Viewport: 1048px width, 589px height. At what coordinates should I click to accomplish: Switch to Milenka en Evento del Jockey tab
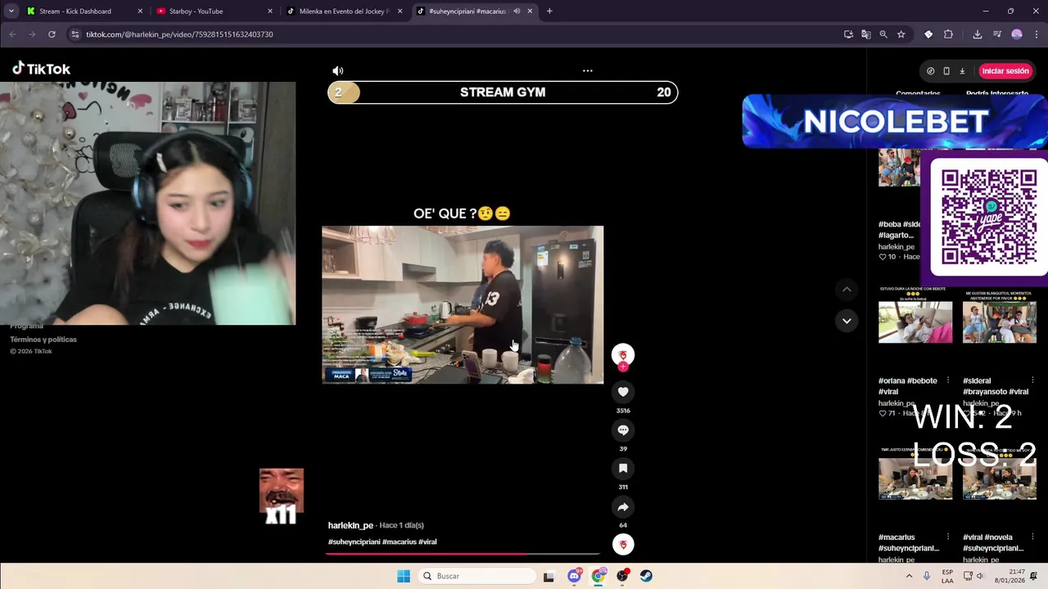point(344,11)
